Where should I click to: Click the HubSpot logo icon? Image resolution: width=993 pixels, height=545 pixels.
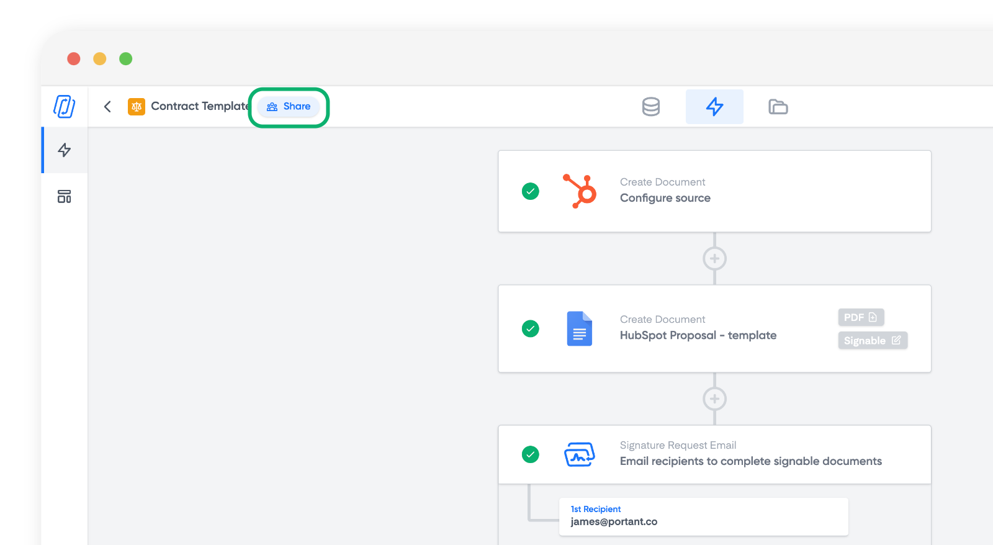click(x=580, y=191)
